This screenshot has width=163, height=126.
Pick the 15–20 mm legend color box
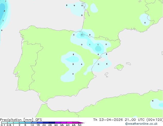40,123
